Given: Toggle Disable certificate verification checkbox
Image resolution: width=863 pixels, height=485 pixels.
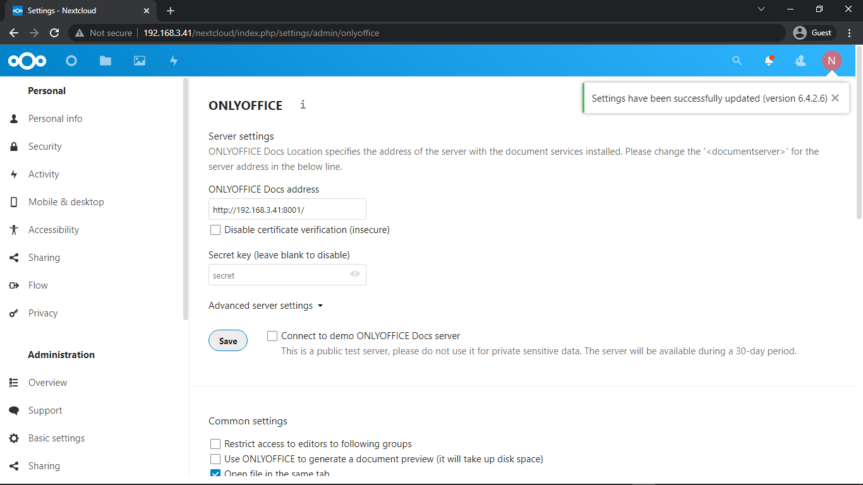Looking at the screenshot, I should [x=215, y=230].
